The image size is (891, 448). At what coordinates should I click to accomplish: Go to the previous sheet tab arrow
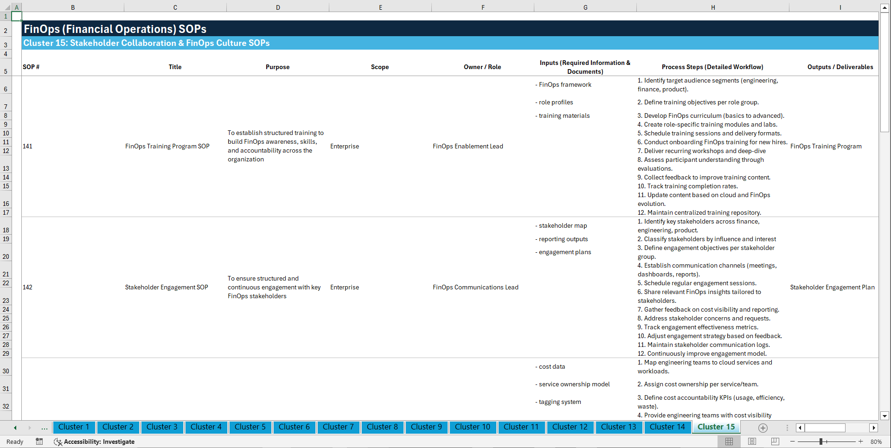coord(15,428)
